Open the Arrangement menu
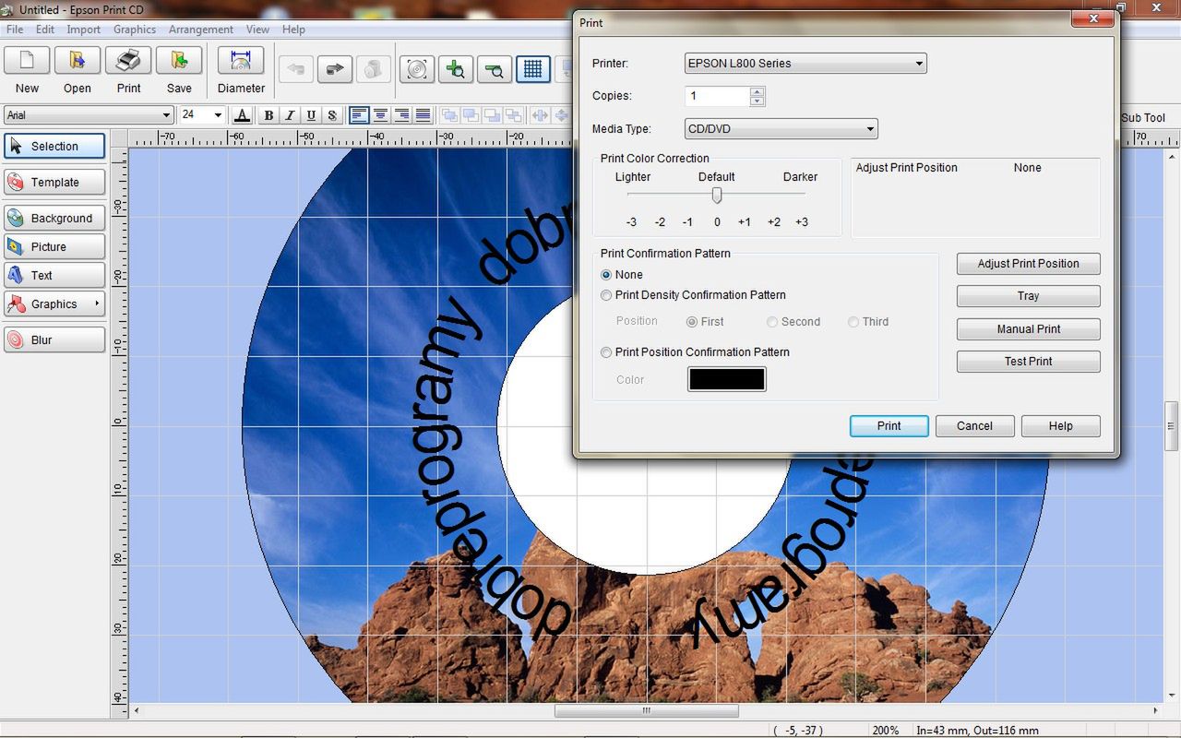This screenshot has width=1181, height=738. (x=201, y=30)
